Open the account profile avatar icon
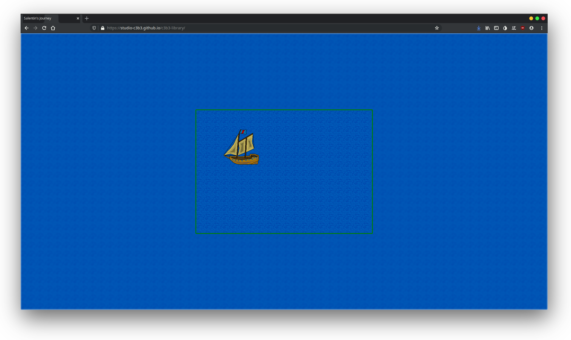Screen dimensions: 571x340 tap(531, 28)
